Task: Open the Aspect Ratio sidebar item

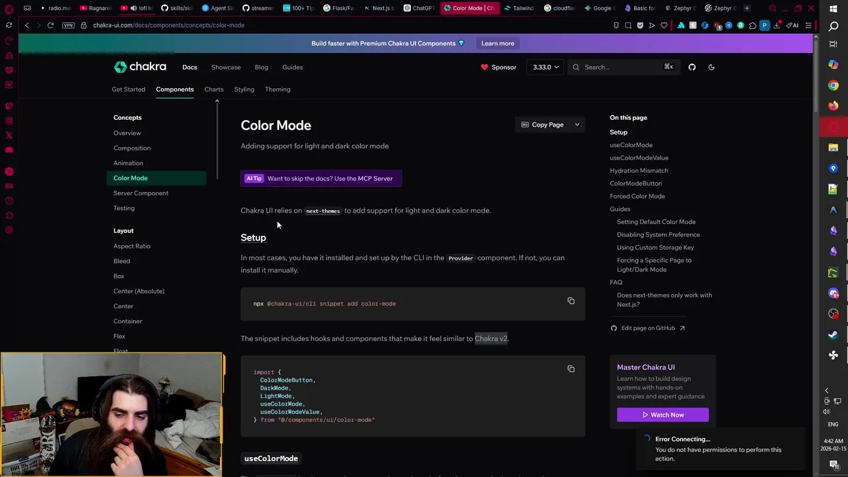Action: coord(132,246)
